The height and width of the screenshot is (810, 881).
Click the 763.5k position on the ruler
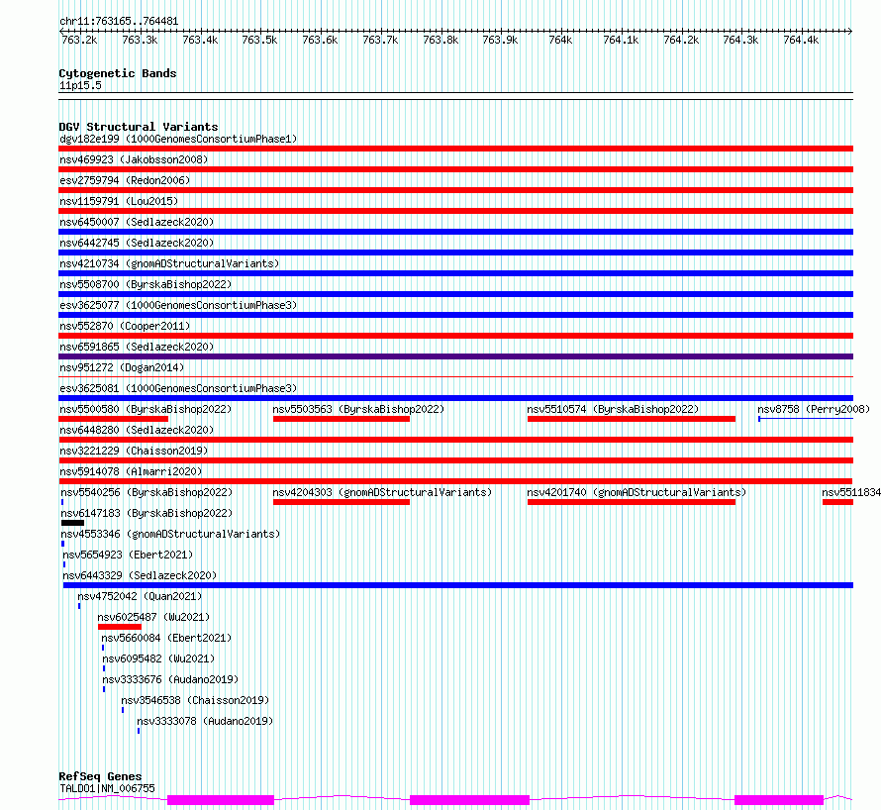[259, 40]
